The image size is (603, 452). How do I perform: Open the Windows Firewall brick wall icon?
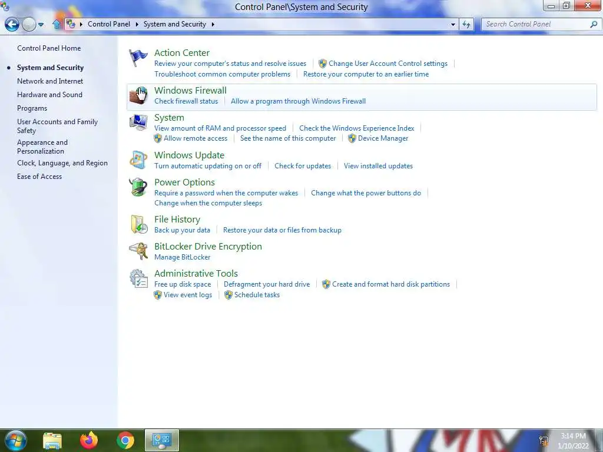138,96
